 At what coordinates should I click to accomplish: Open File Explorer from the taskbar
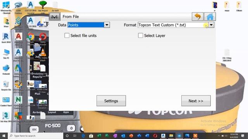click(x=171, y=136)
